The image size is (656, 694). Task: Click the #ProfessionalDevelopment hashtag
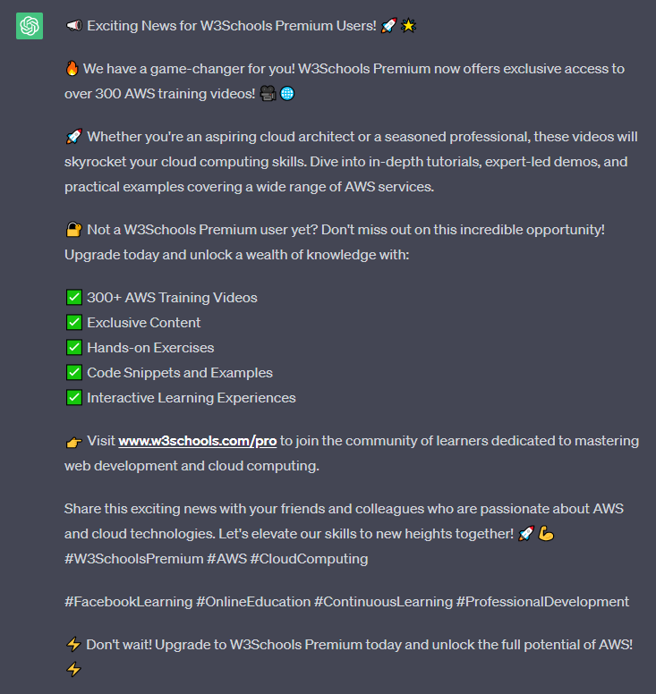pos(542,602)
